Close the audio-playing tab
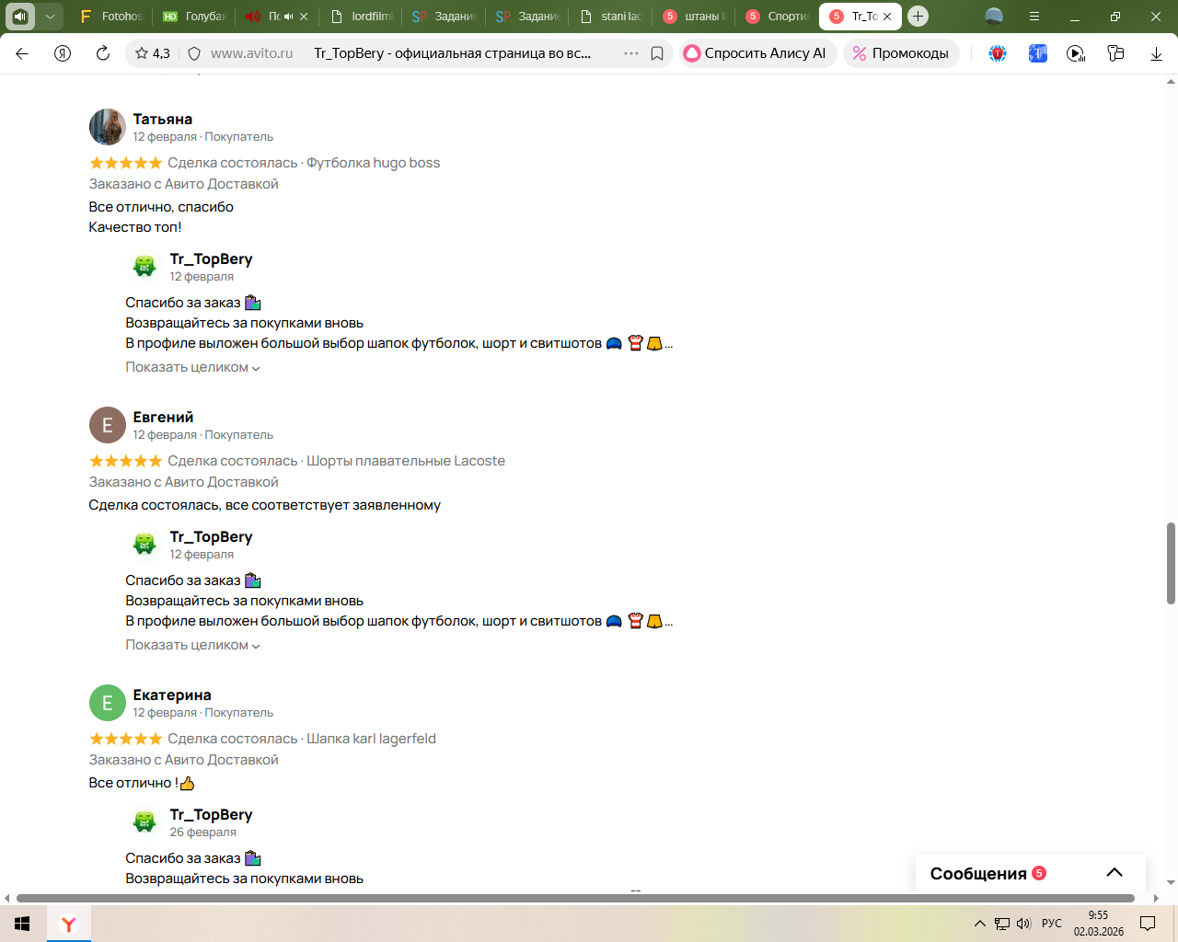The height and width of the screenshot is (942, 1178). tap(304, 17)
